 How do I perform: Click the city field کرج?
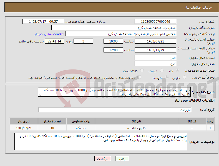click(x=155, y=64)
